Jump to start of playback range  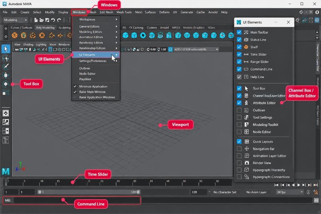point(276,185)
